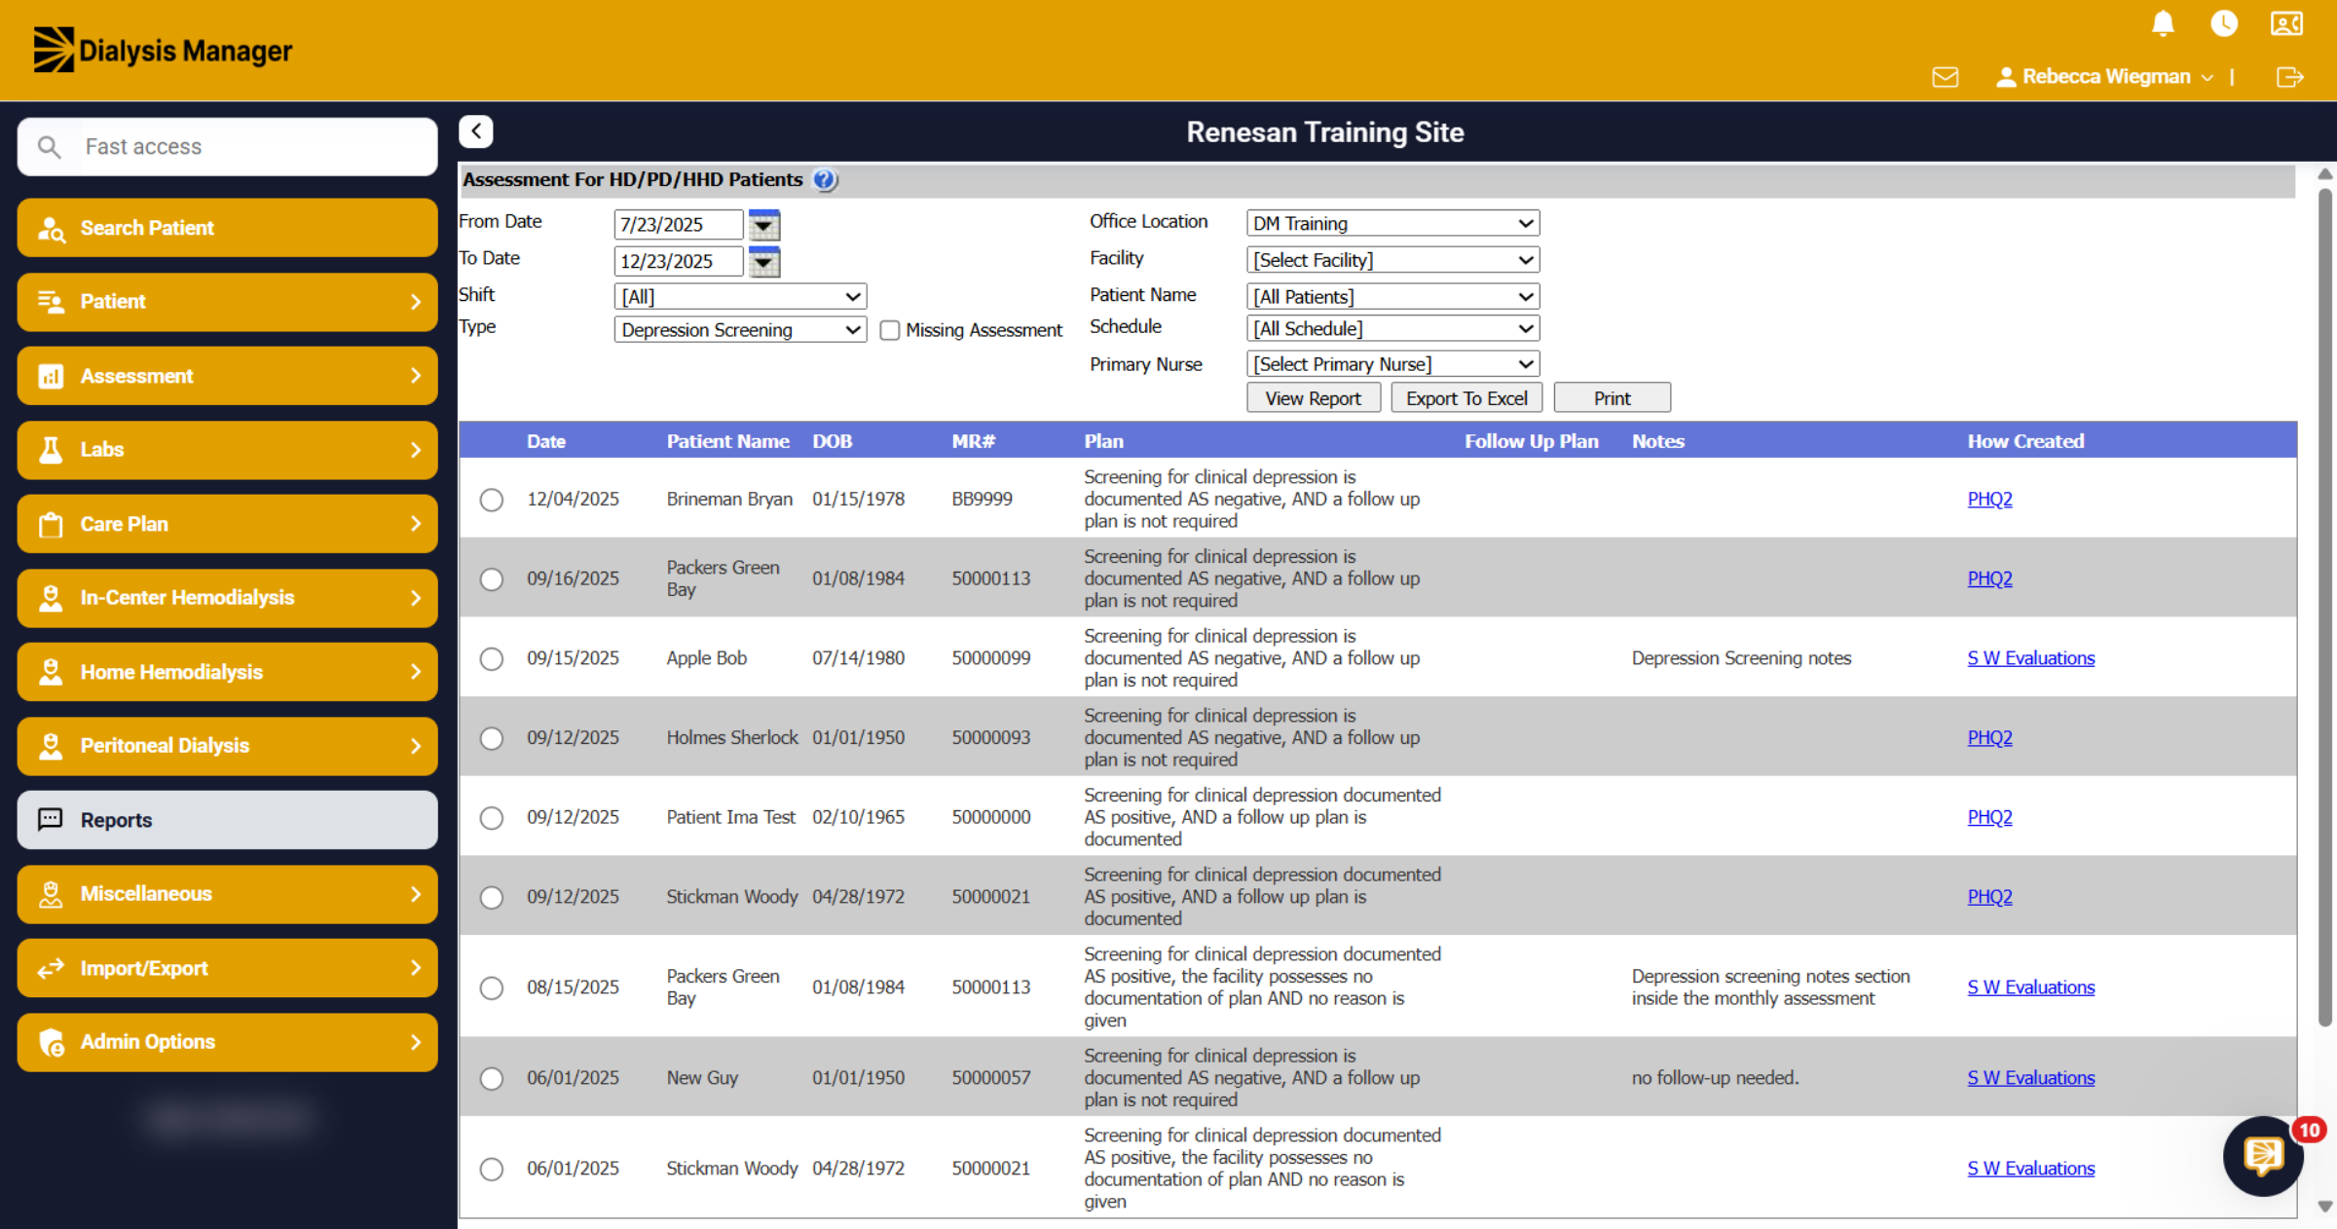Click the Export To Excel button
2337x1229 pixels.
click(1466, 398)
